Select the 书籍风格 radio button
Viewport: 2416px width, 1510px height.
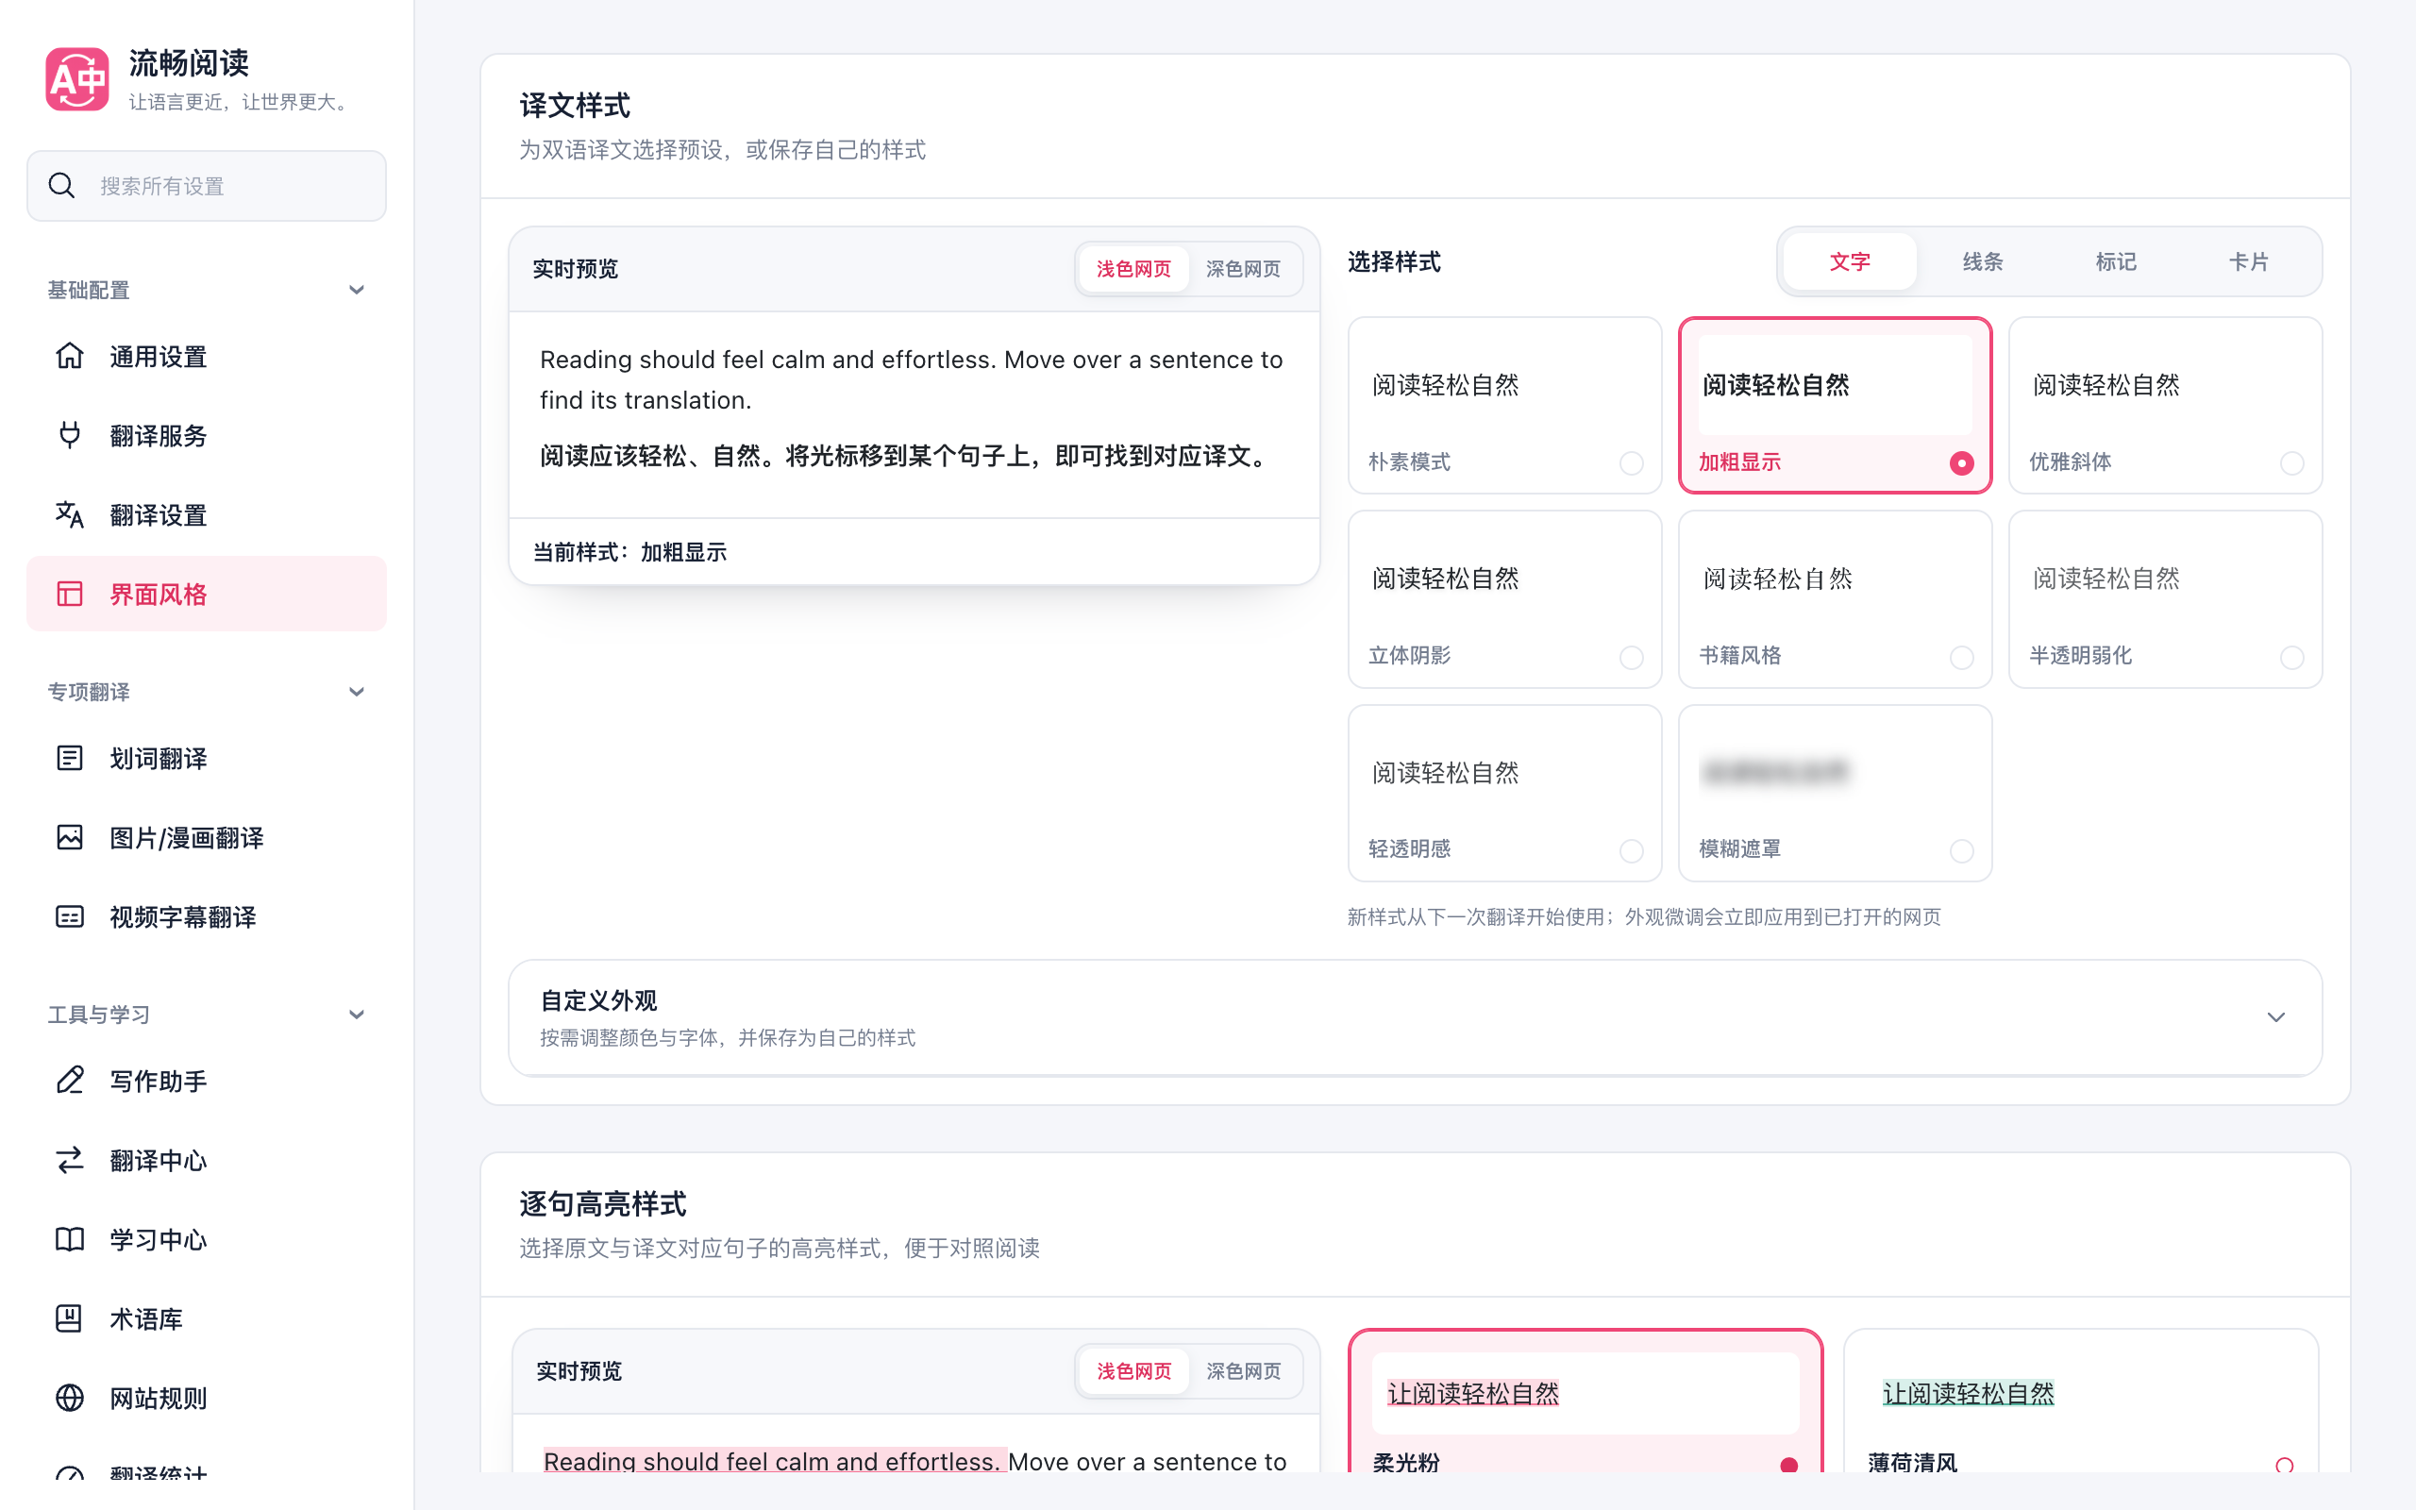(x=1962, y=657)
